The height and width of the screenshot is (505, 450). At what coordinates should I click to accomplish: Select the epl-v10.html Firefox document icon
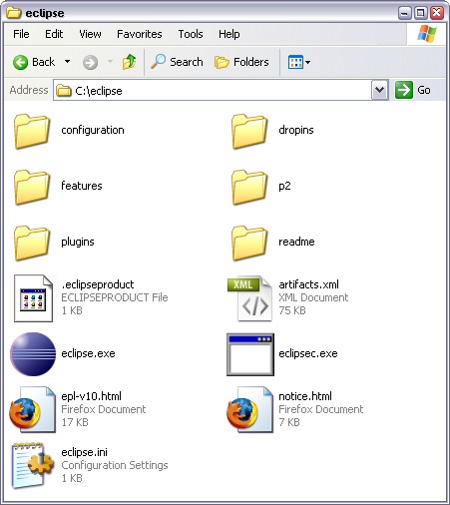point(32,410)
